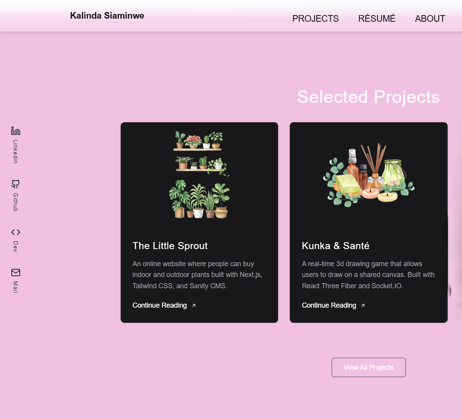This screenshot has height=419, width=462.
Task: Click the candles and diffuser illustration on Kunka & Santé card
Action: (369, 175)
